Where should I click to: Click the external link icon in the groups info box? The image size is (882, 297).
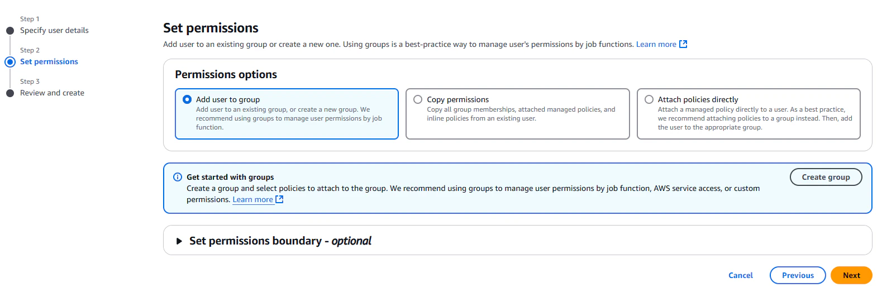pyautogui.click(x=280, y=199)
